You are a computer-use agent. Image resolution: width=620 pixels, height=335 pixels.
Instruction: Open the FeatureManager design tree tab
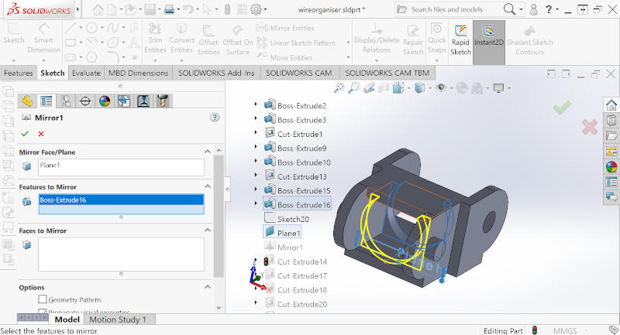pyautogui.click(x=27, y=101)
